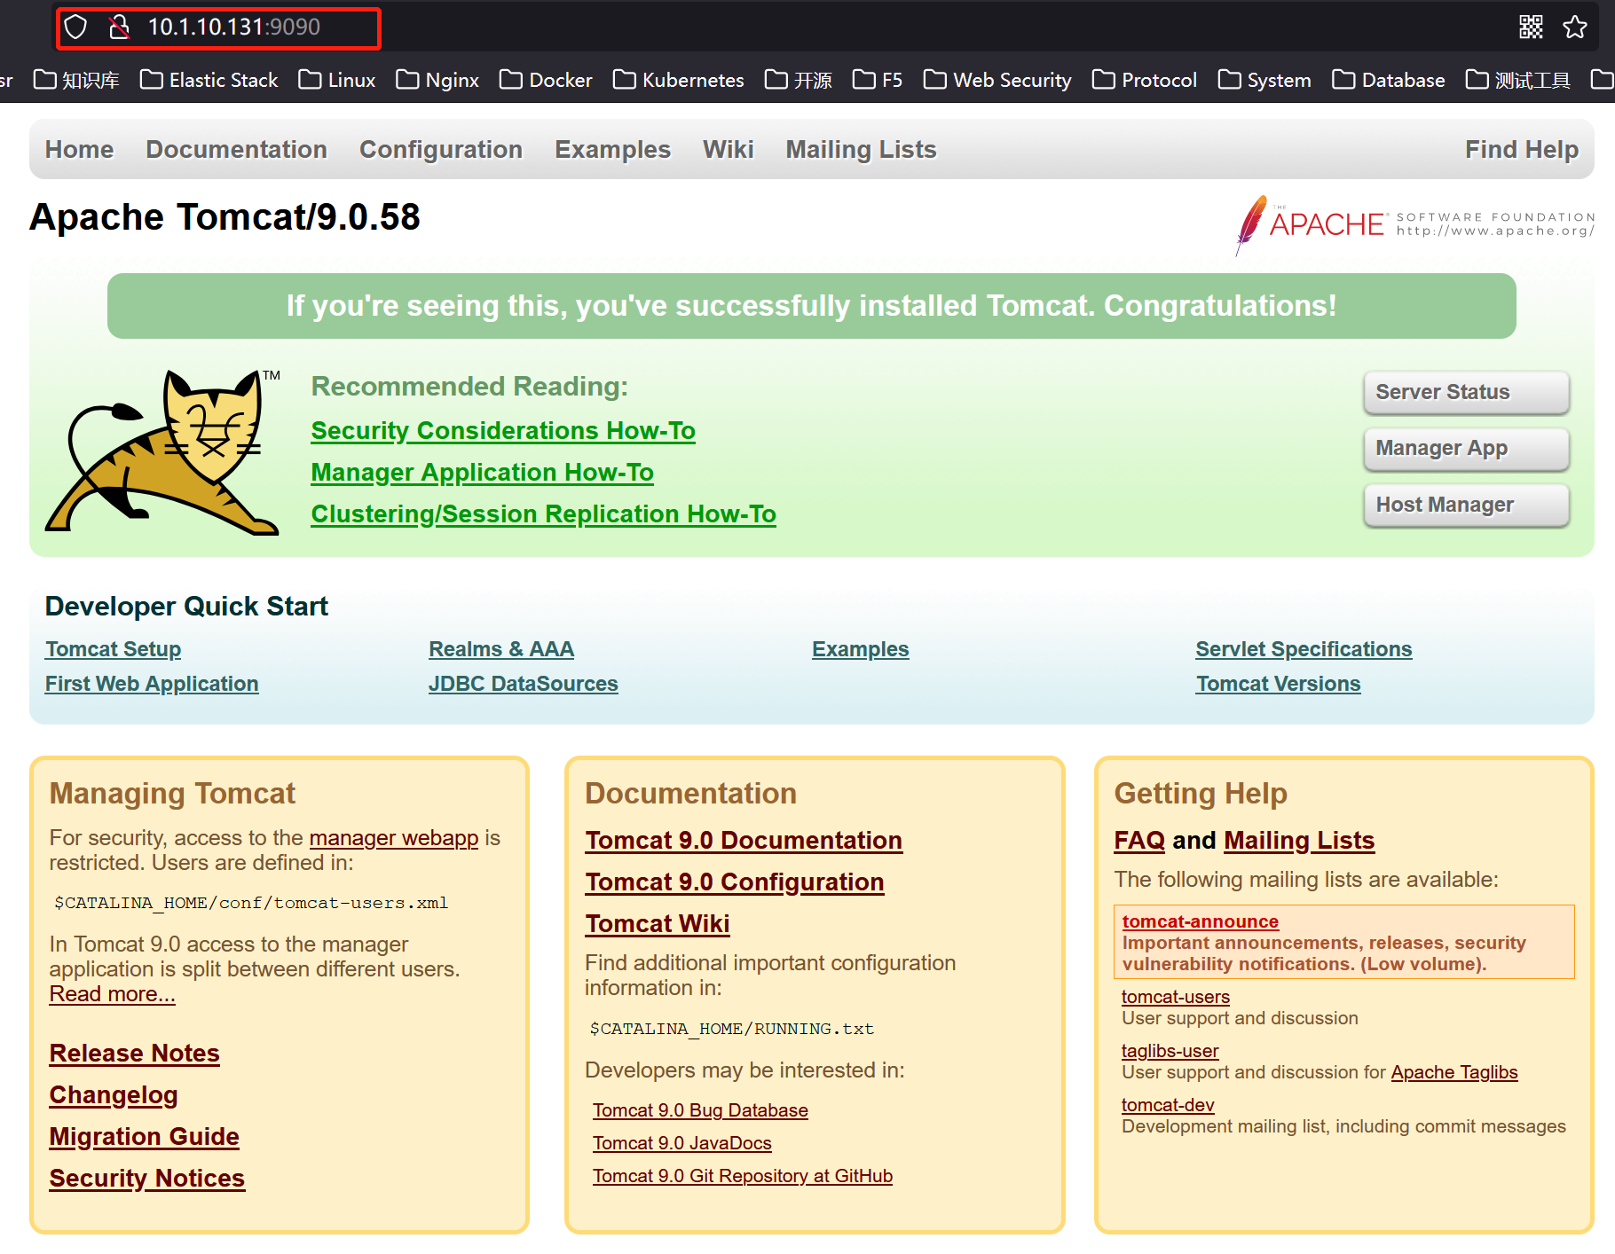Open the JDBC DataSources link

click(524, 684)
